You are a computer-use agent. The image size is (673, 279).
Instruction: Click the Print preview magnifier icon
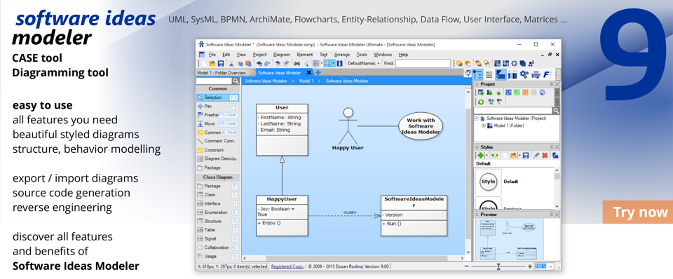tap(306, 64)
